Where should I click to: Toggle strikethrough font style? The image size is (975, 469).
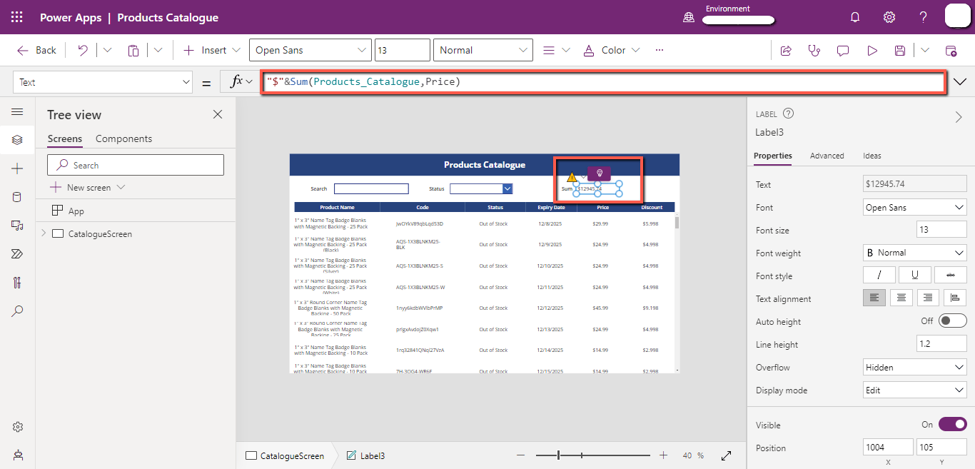pyautogui.click(x=951, y=276)
